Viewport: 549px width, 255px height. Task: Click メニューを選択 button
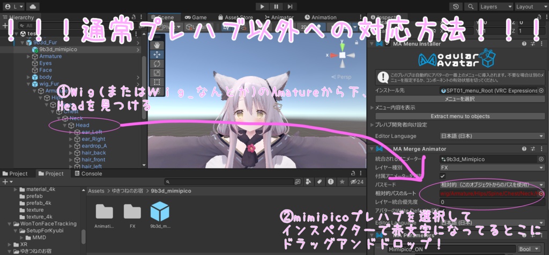[x=460, y=99]
